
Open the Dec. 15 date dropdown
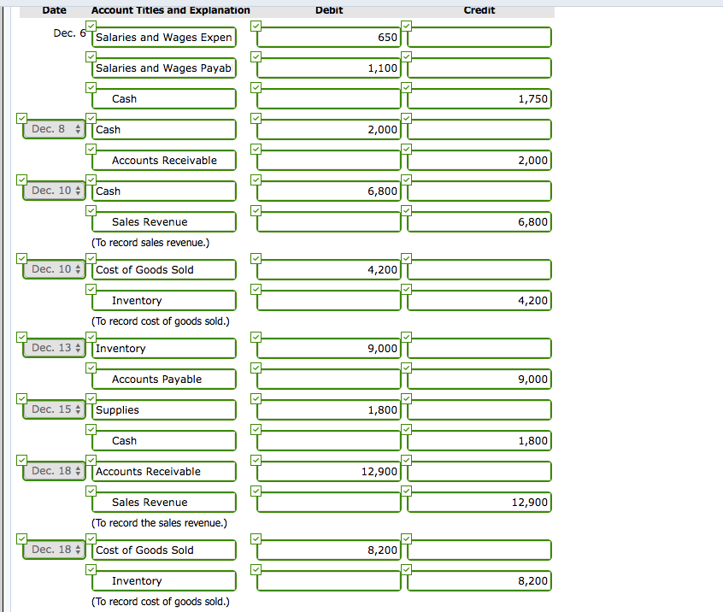coord(54,409)
